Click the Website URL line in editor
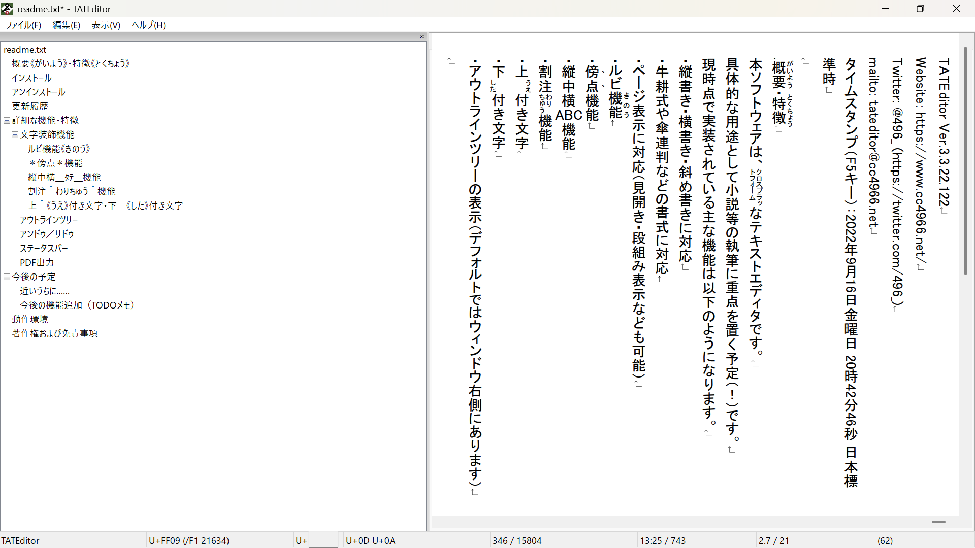This screenshot has width=975, height=548. (x=921, y=160)
